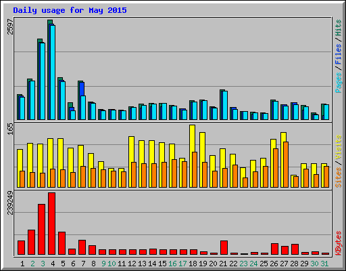346x271 pixels.
Task: Click day 8 on the x-axis
Action: 93,264
